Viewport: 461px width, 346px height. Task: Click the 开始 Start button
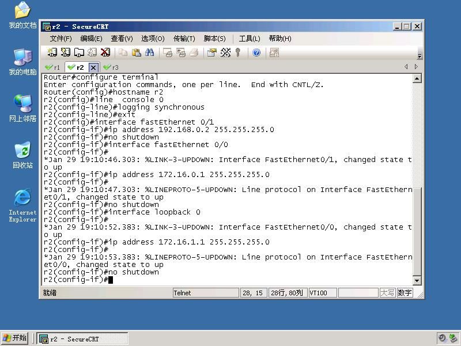[15, 338]
